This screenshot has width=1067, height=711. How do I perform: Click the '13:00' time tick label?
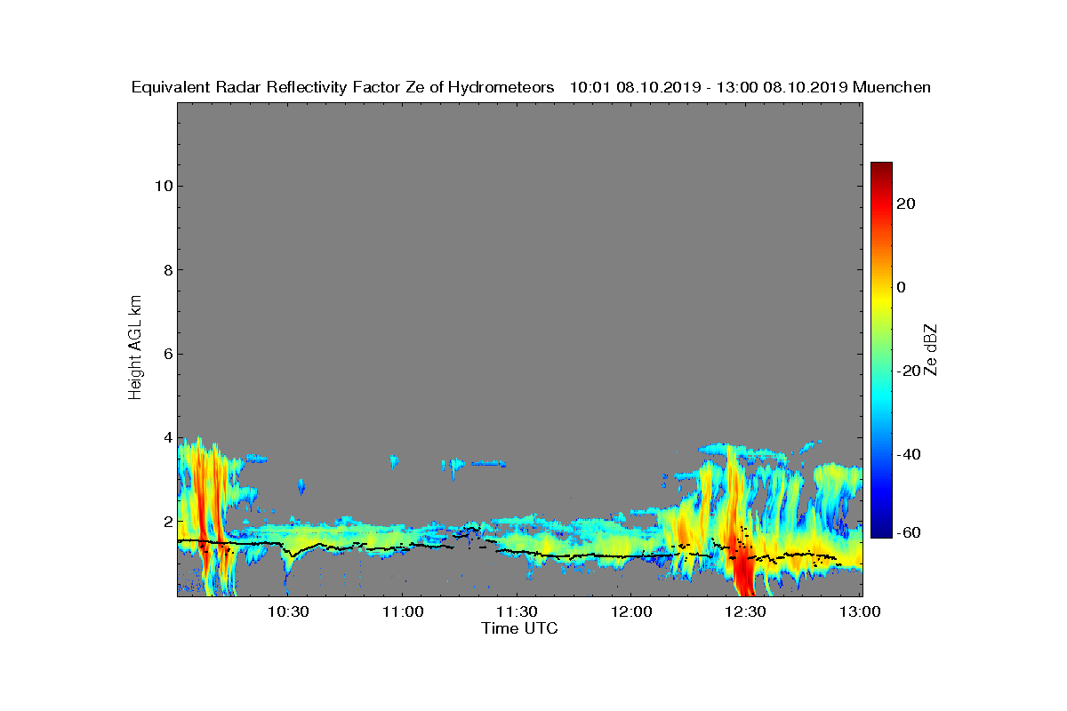pyautogui.click(x=861, y=612)
